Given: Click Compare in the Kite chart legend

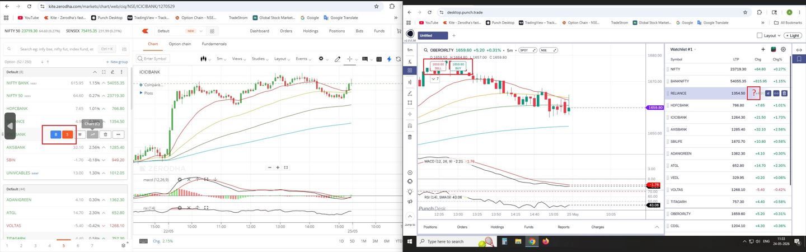Looking at the screenshot, I should click(151, 85).
